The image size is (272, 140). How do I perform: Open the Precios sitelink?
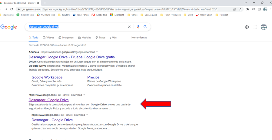click(x=93, y=77)
